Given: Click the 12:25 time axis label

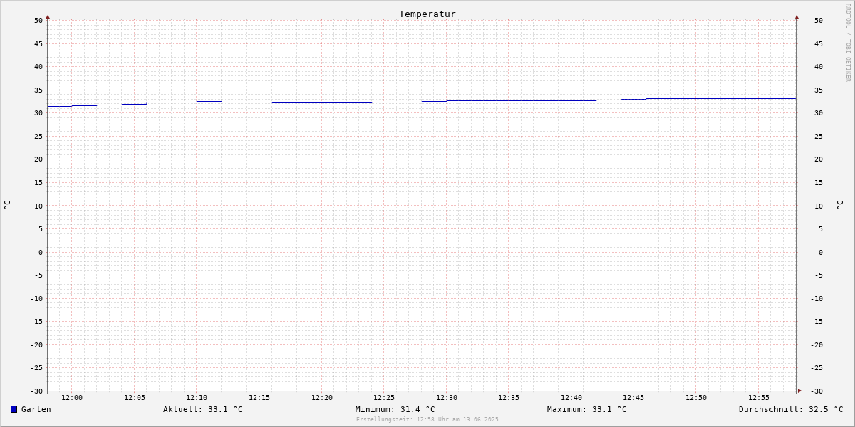Looking at the screenshot, I should click(384, 398).
